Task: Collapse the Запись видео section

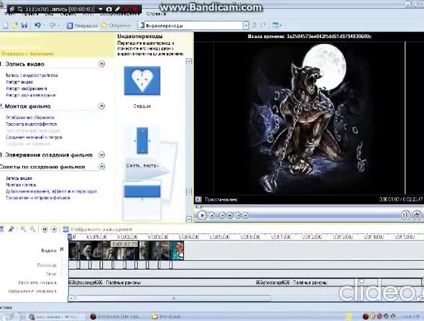Action: pyautogui.click(x=102, y=64)
